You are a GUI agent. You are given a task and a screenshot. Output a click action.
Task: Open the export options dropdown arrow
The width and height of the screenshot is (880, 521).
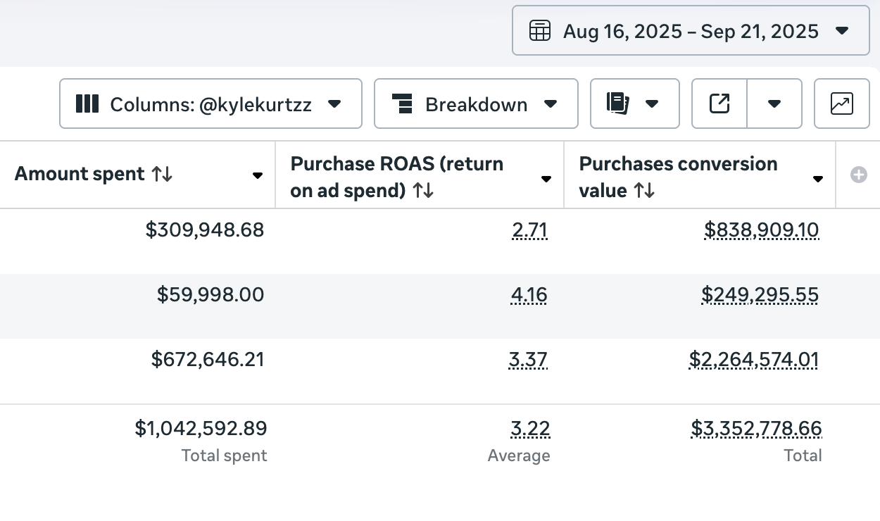pyautogui.click(x=774, y=103)
